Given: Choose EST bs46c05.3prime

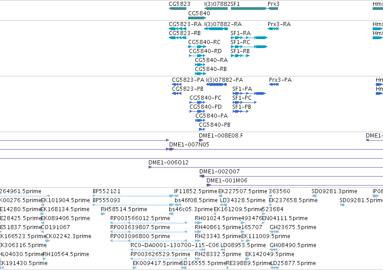Looking at the screenshot, I should pyautogui.click(x=171, y=214).
